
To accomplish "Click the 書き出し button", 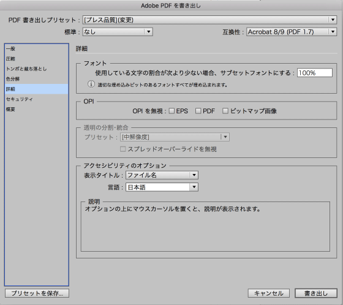I will pyautogui.click(x=316, y=293).
